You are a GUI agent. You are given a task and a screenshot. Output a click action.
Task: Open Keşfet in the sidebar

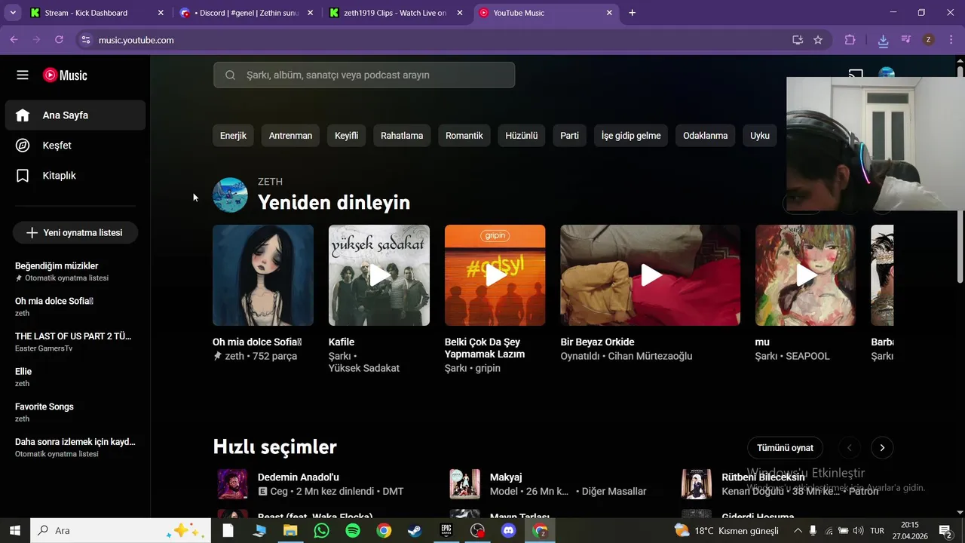(75, 146)
